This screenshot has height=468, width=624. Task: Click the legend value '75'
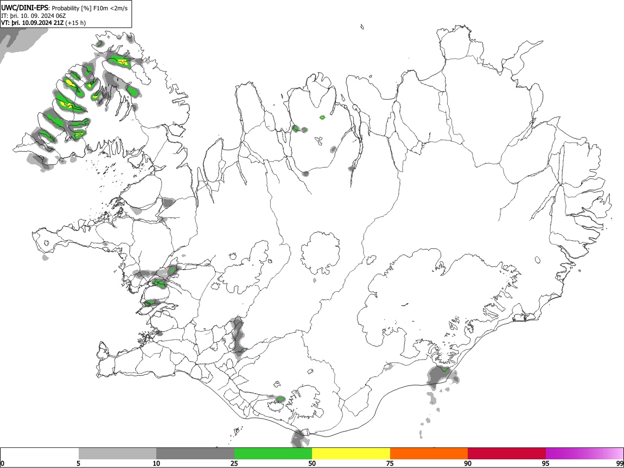pyautogui.click(x=390, y=464)
